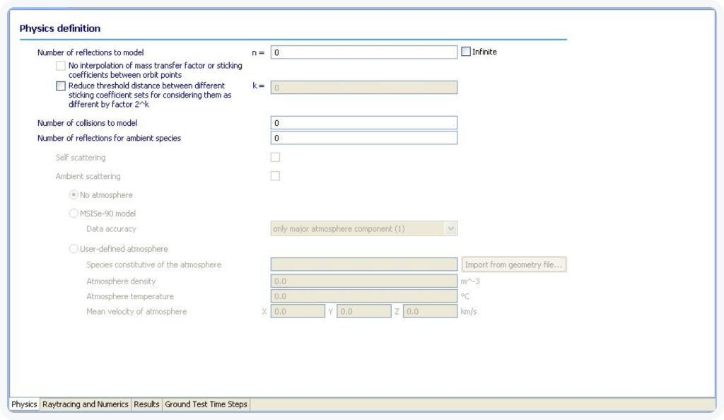Click the Atmosphere density input field
The width and height of the screenshot is (724, 420).
coord(363,280)
